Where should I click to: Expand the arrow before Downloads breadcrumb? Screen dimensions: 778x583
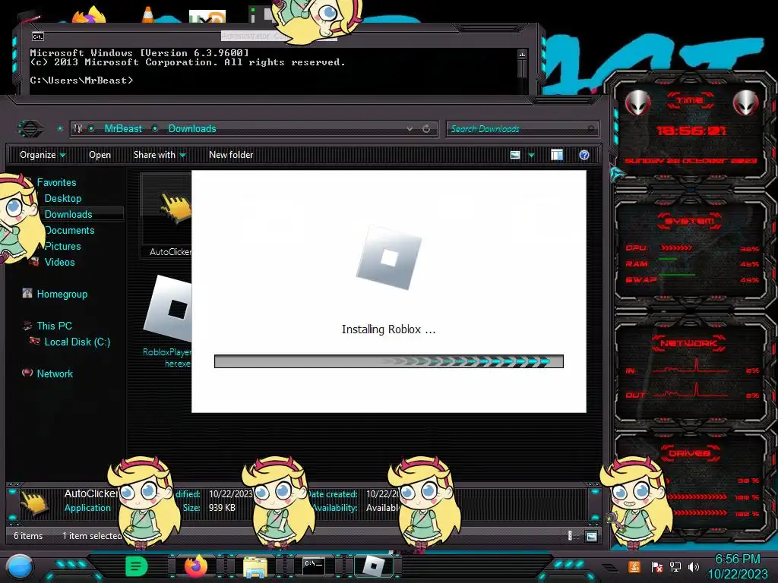pos(155,129)
